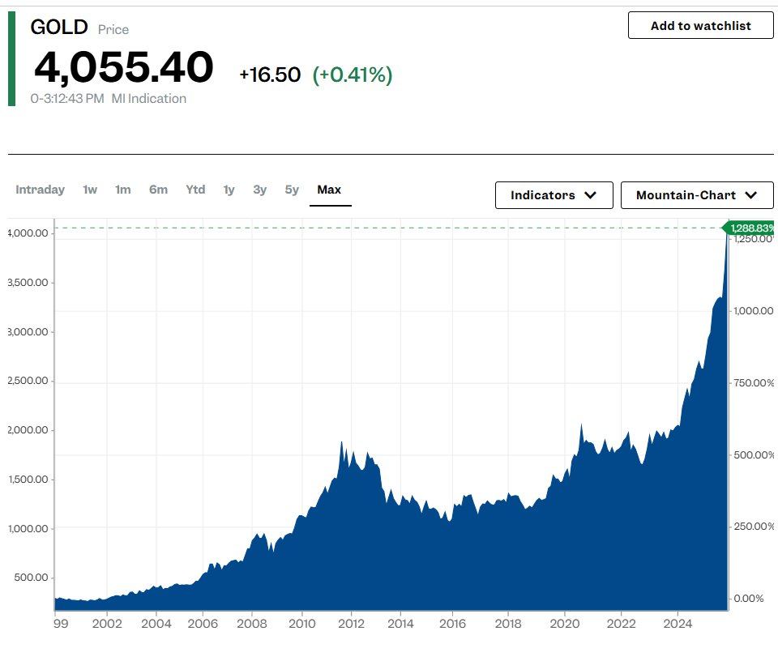Click the 3,500.00 y-axis label
The image size is (778, 661).
click(x=28, y=283)
